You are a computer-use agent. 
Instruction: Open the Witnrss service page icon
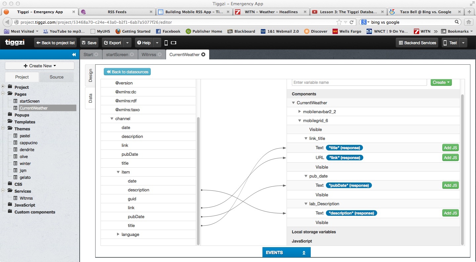15,198
